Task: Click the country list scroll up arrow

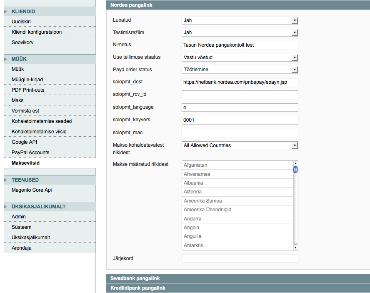Action: (295, 163)
